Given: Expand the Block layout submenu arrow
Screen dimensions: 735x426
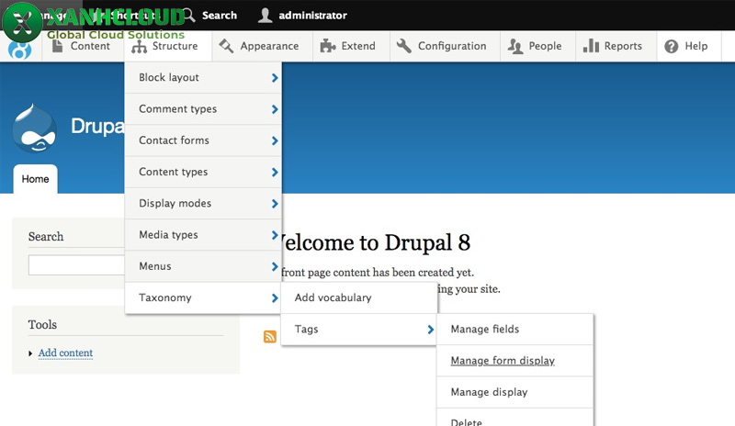Looking at the screenshot, I should 275,78.
